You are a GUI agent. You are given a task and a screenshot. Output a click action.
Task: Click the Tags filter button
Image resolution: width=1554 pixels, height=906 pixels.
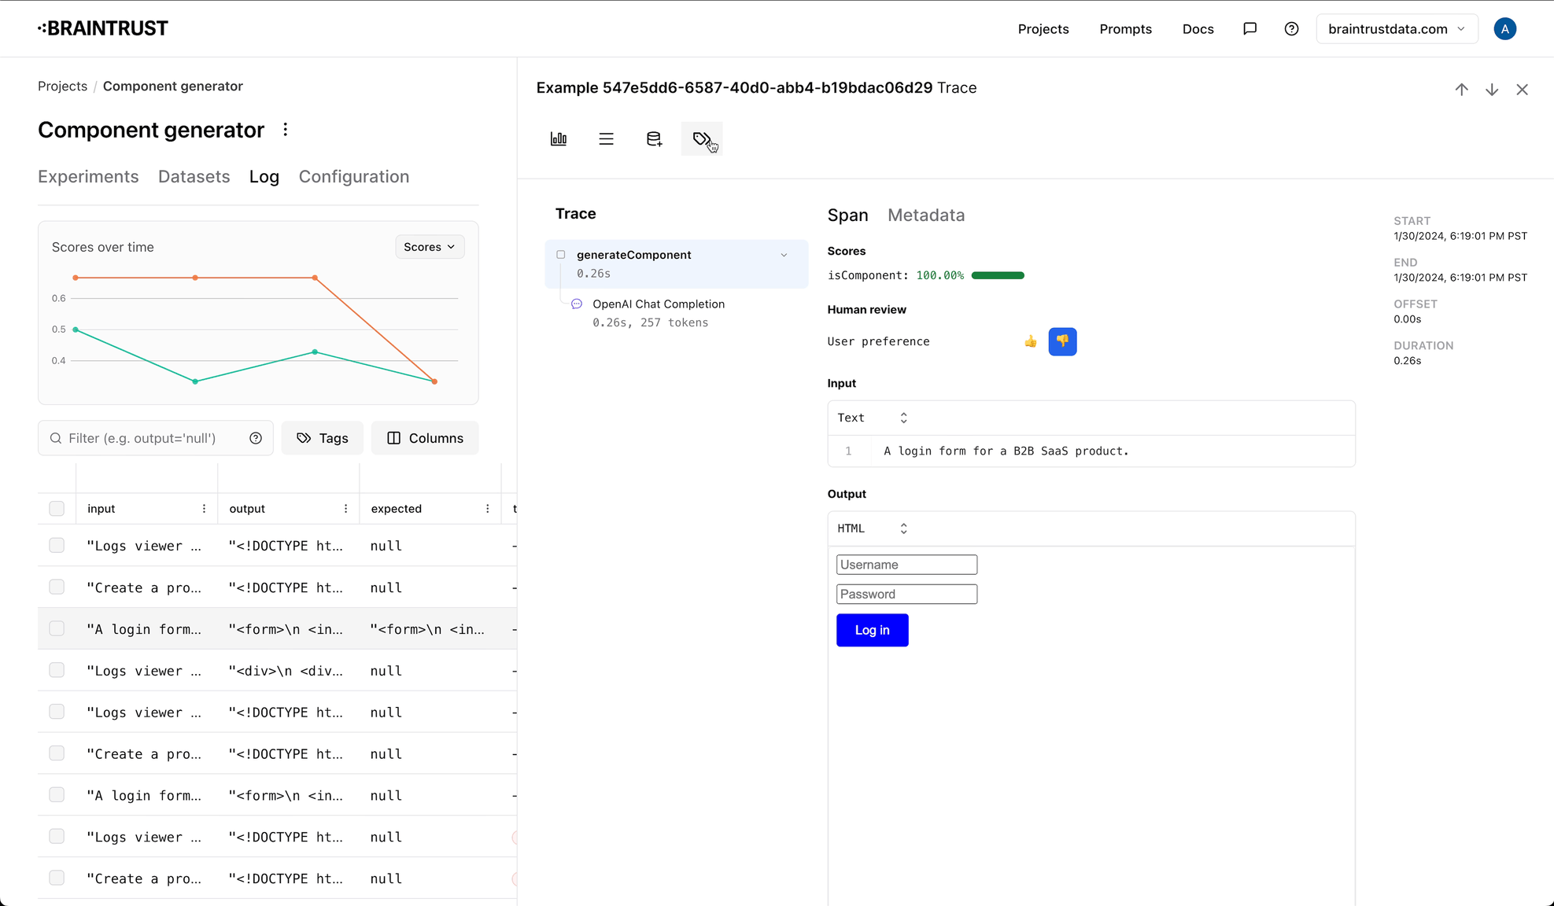323,438
